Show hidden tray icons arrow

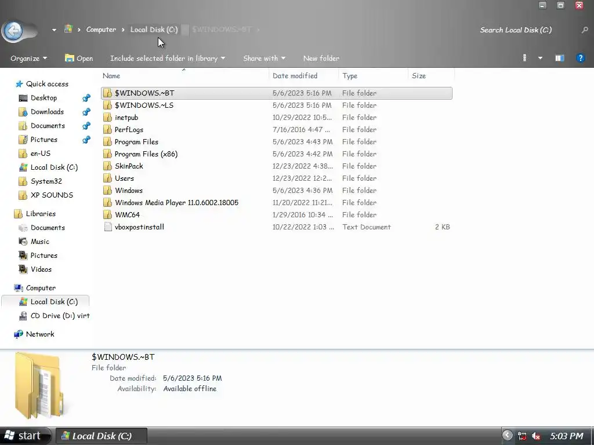coord(507,436)
